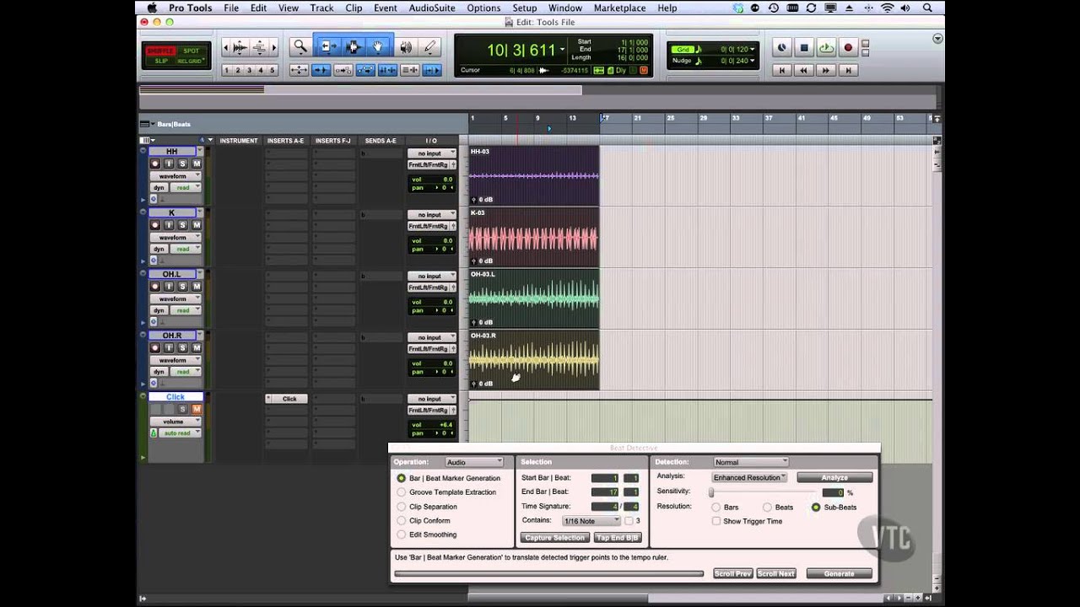Select the Pencil tool

(429, 48)
